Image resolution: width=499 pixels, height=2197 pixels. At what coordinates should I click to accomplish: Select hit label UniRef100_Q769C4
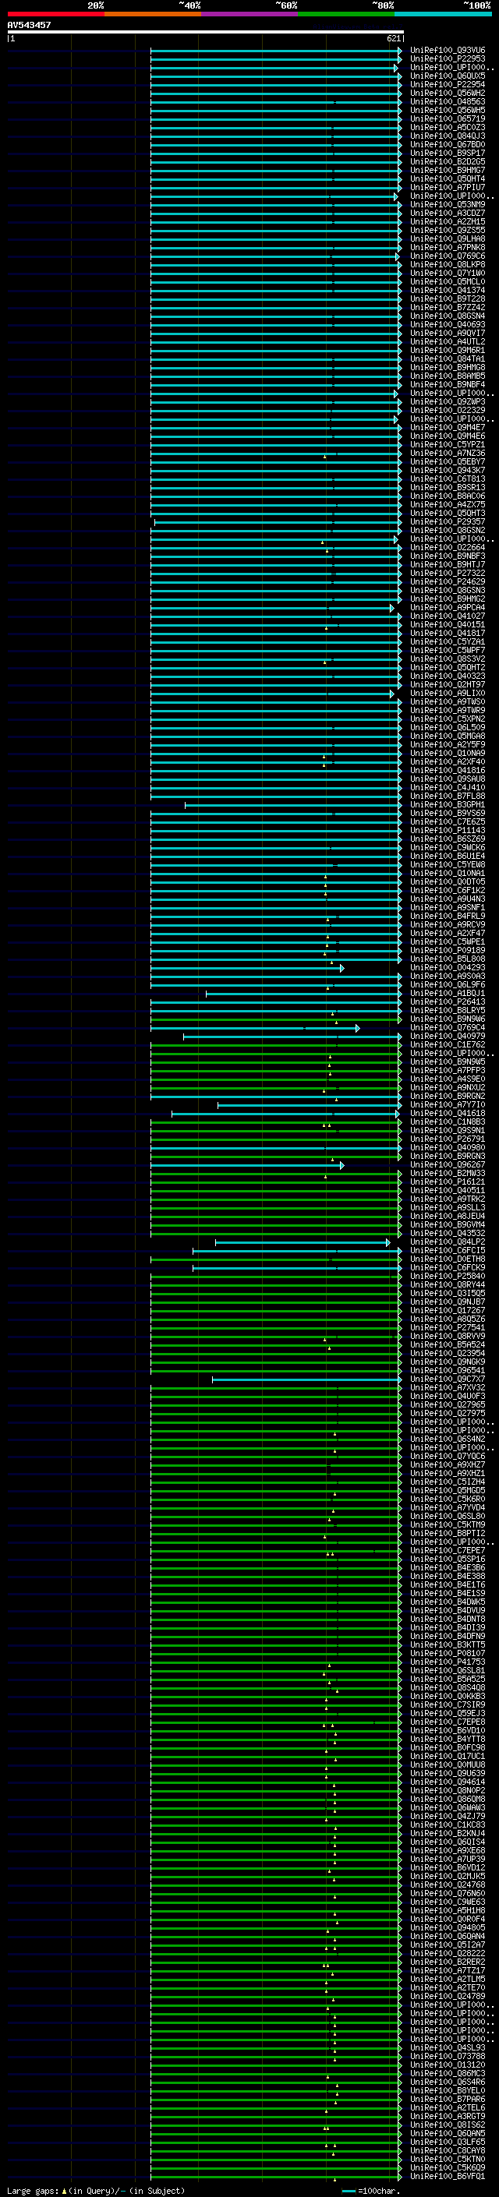tap(448, 1028)
